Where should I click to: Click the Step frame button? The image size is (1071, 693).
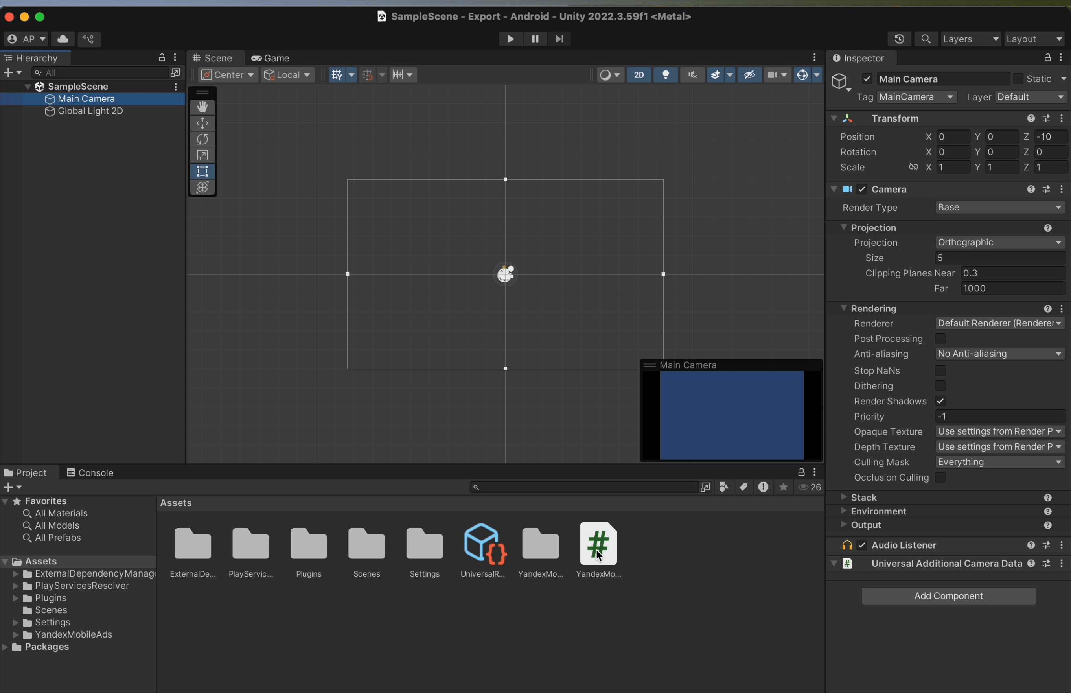(559, 39)
